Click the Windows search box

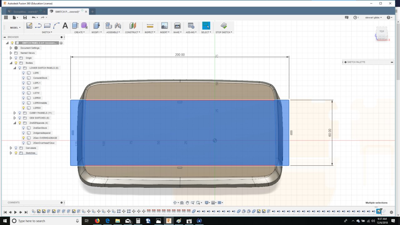point(45,221)
